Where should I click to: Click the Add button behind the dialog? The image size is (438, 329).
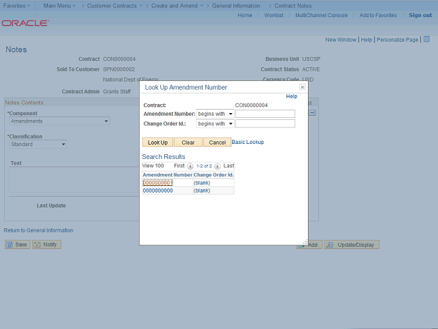tap(312, 245)
